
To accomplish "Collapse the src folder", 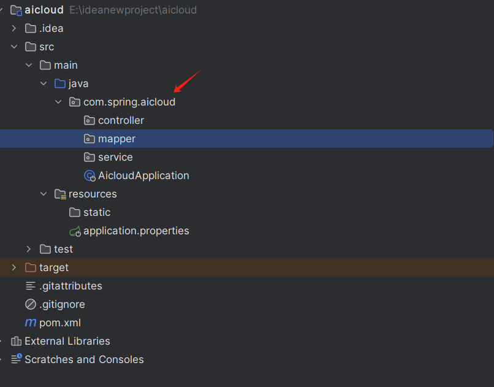I will pos(14,47).
